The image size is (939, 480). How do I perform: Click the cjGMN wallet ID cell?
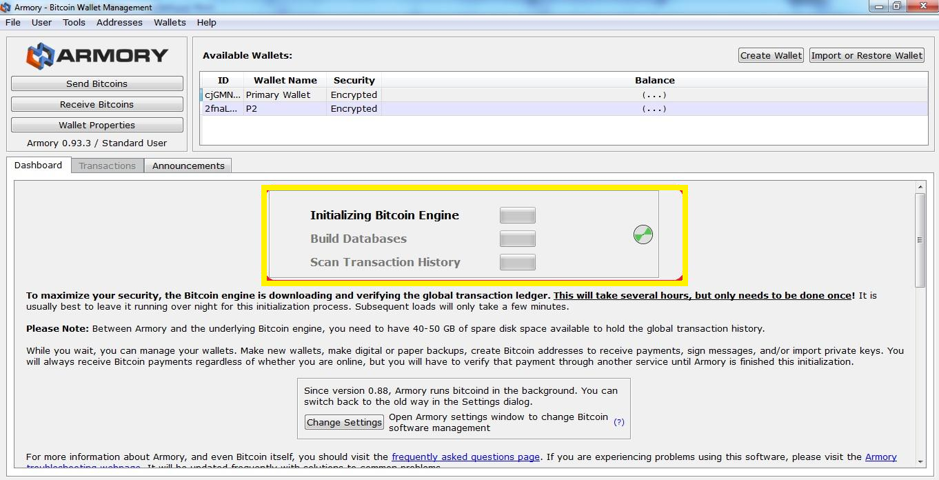(x=223, y=94)
